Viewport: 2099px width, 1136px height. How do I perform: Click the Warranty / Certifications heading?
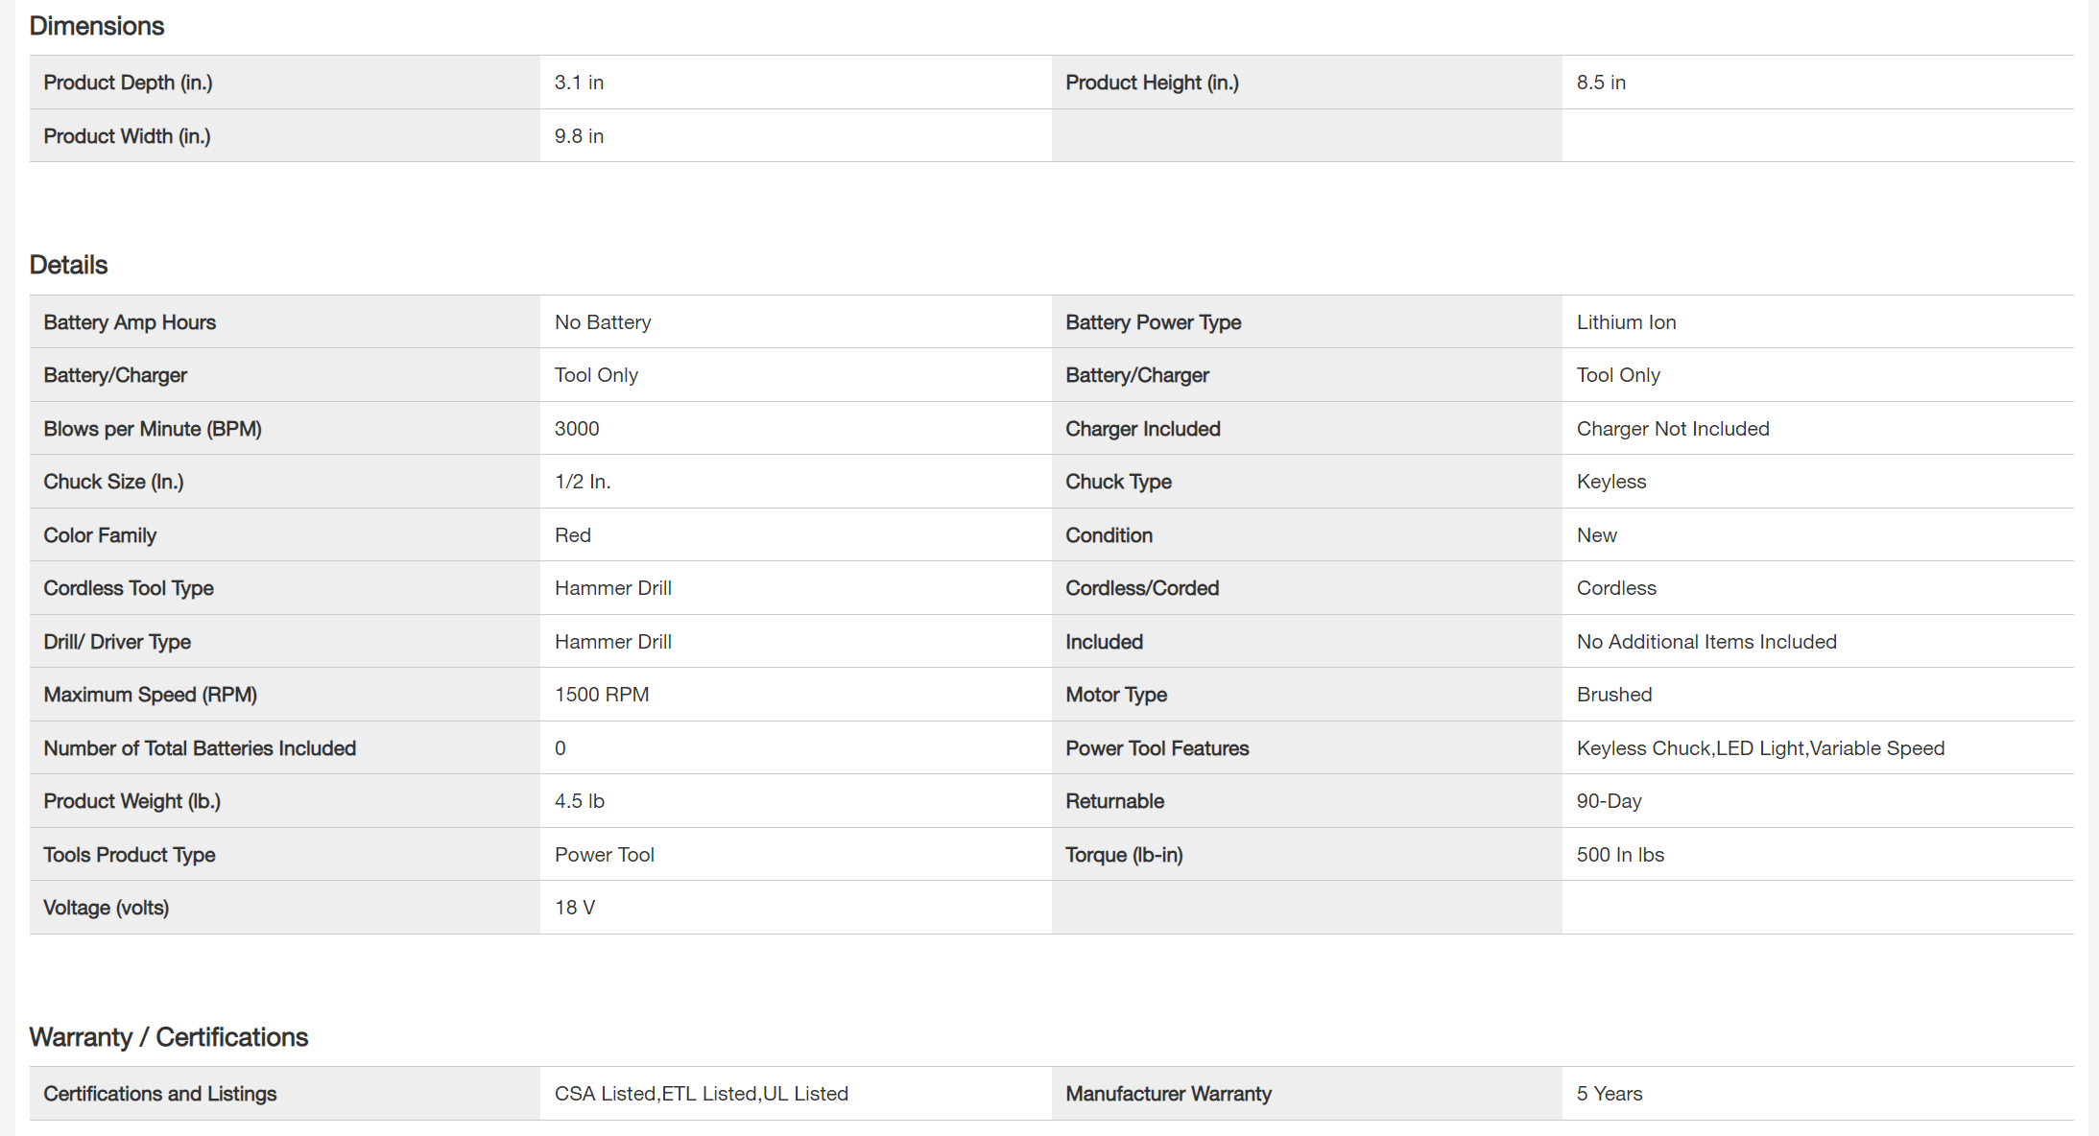tap(169, 1037)
